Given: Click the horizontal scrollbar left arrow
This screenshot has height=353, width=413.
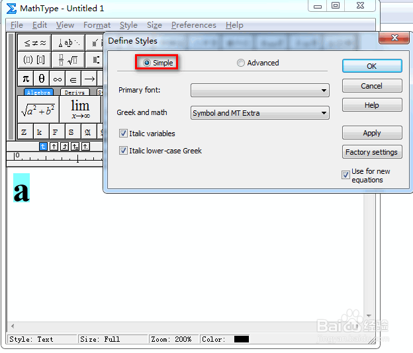Looking at the screenshot, I should [13, 327].
